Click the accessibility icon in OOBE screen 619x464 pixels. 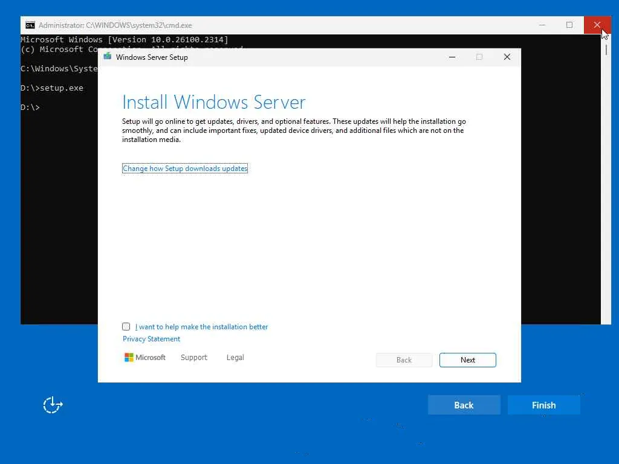(53, 405)
